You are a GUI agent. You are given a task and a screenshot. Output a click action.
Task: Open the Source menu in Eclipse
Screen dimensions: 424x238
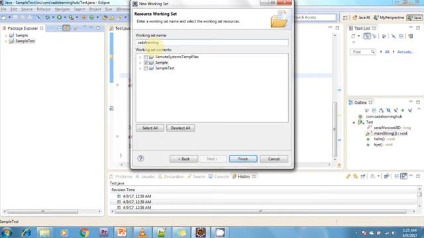(26, 9)
